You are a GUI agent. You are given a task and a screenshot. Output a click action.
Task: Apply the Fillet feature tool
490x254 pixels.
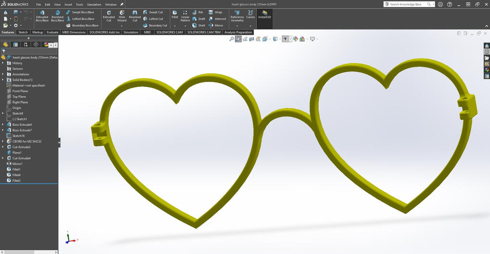[175, 14]
